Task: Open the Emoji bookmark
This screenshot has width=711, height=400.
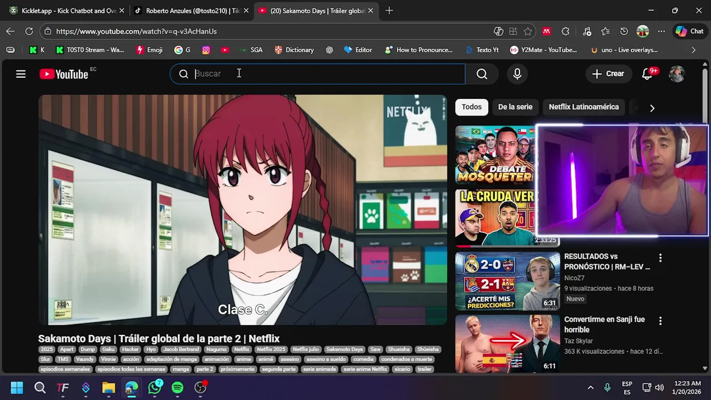Action: (149, 50)
